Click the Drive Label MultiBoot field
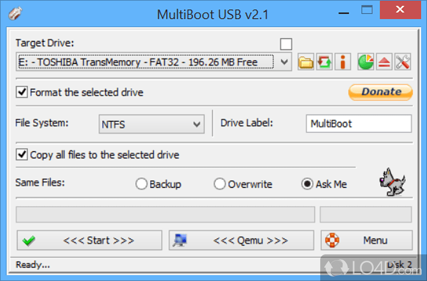Screen dimensions: 427x281 tap(359, 123)
